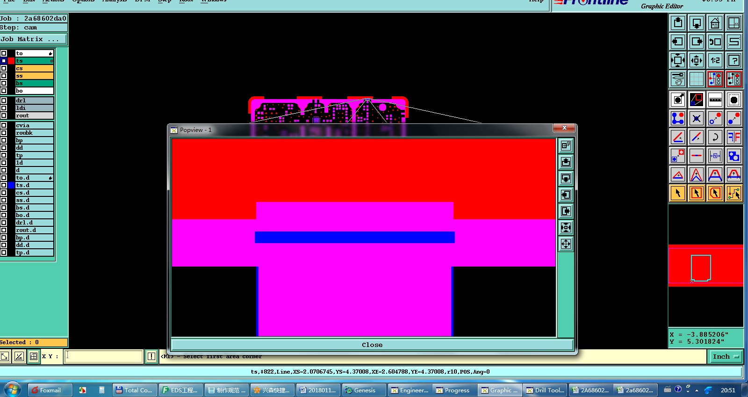
Task: Select the net select arrow tool
Action: pos(734,193)
